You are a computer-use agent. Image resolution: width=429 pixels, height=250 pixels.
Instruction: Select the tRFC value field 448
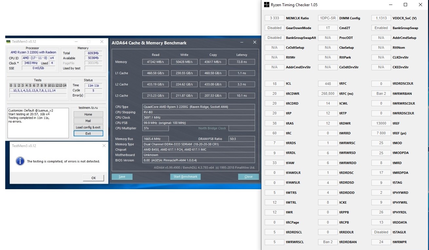[x=328, y=84]
